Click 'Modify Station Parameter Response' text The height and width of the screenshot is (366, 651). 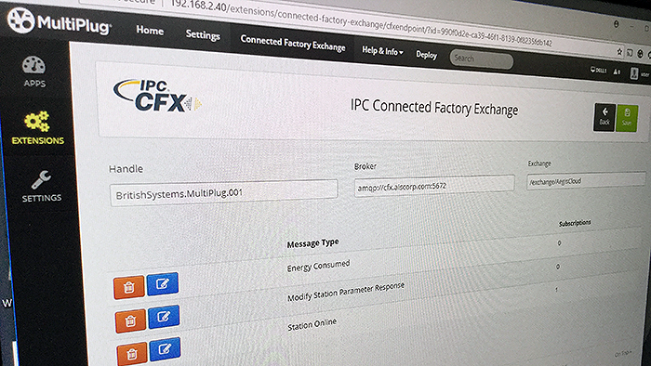click(346, 293)
